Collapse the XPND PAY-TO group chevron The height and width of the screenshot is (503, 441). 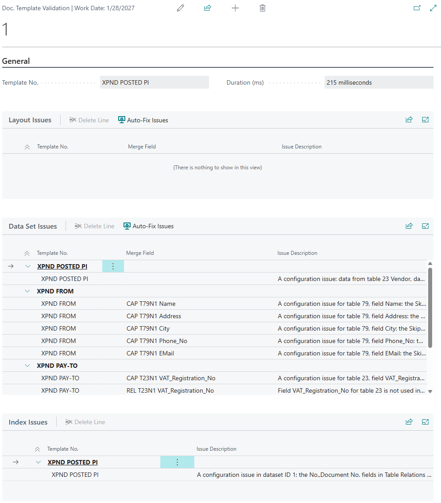point(27,366)
